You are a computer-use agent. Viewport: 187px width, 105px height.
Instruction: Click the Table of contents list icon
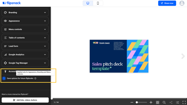(5, 38)
